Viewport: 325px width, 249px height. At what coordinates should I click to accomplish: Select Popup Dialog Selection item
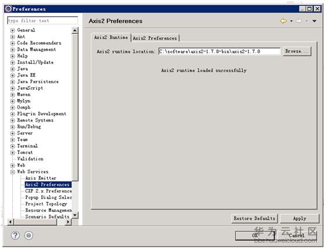coord(48,197)
